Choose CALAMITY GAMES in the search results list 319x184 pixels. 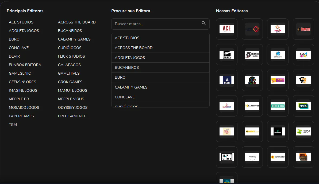tap(131, 87)
